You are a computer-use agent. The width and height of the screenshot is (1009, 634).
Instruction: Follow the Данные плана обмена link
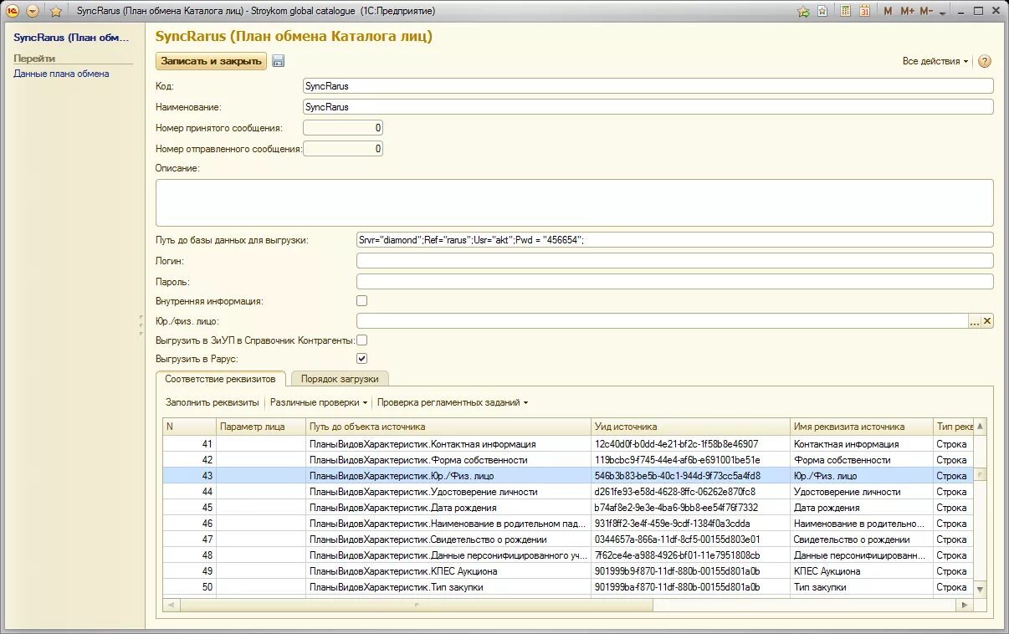(61, 74)
